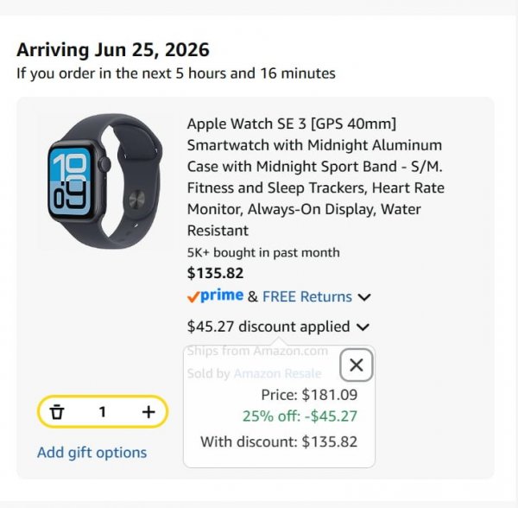Click 5K+ bought in past month text

click(x=263, y=252)
